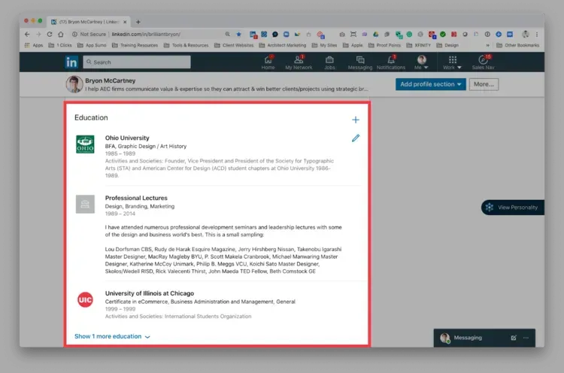The height and width of the screenshot is (373, 564).
Task: Click the LinkedIn search field
Action: pyautogui.click(x=137, y=62)
